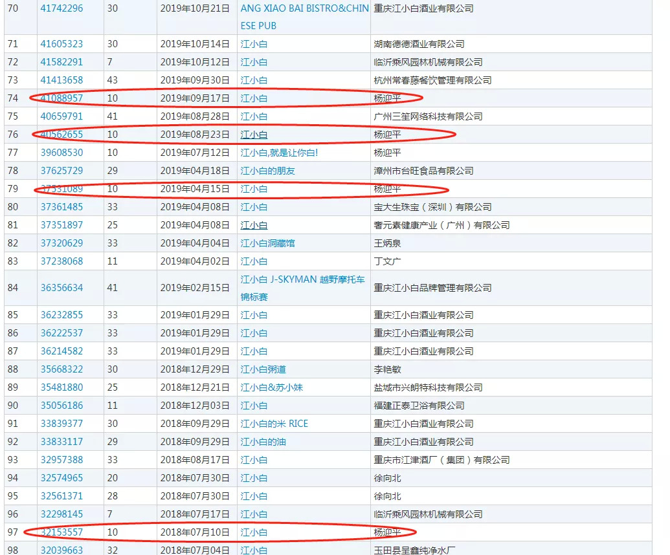Open trademark 江小白的朋友
The height and width of the screenshot is (555, 670).
click(267, 171)
